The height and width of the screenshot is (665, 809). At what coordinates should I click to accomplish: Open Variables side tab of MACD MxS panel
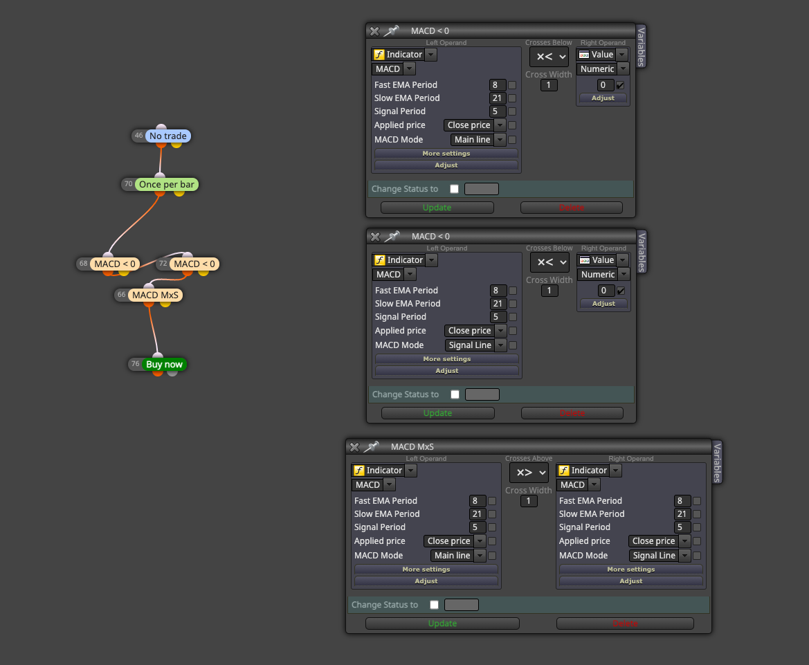(717, 462)
